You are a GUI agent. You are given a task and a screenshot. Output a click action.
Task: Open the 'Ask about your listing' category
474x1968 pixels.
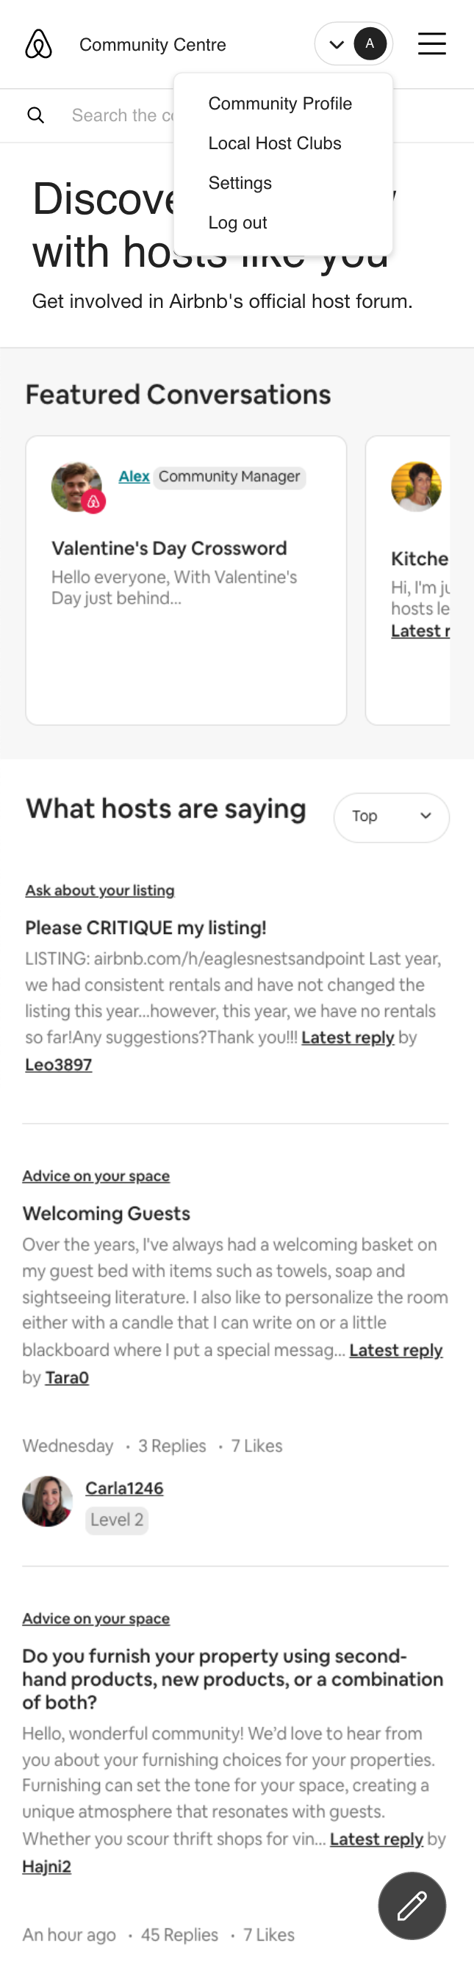click(99, 890)
